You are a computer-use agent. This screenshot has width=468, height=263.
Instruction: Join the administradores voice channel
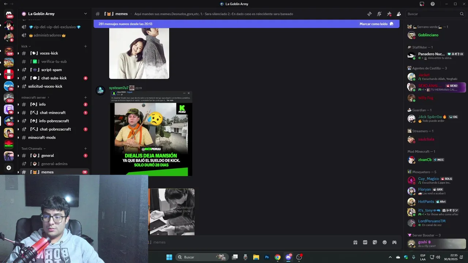[x=54, y=35]
